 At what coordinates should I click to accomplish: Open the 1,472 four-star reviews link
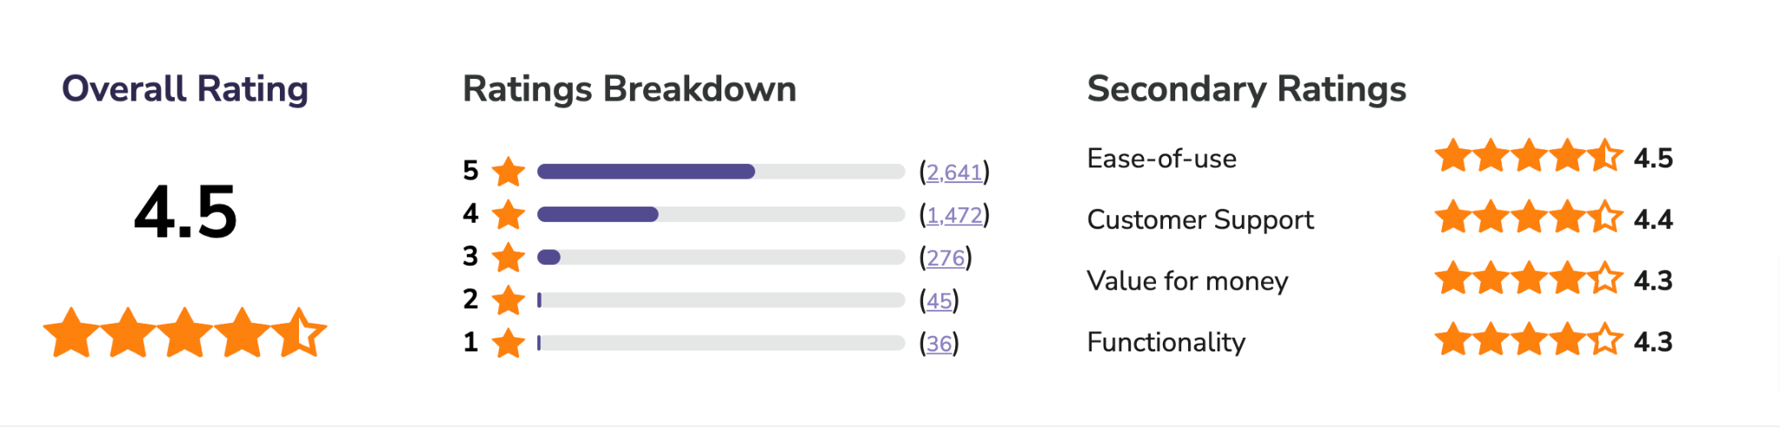click(954, 214)
